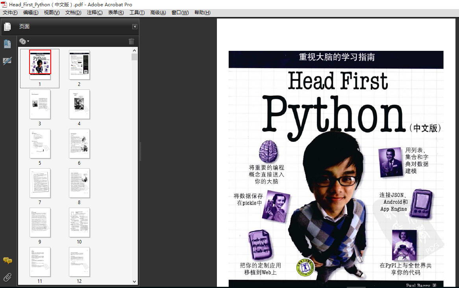Screen dimensions: 459x288
Task: Open the 编辑(E) menu
Action: (31, 13)
